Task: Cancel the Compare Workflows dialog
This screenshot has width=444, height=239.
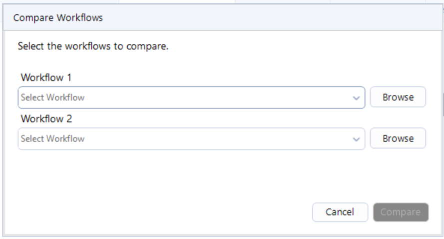Action: [x=340, y=212]
